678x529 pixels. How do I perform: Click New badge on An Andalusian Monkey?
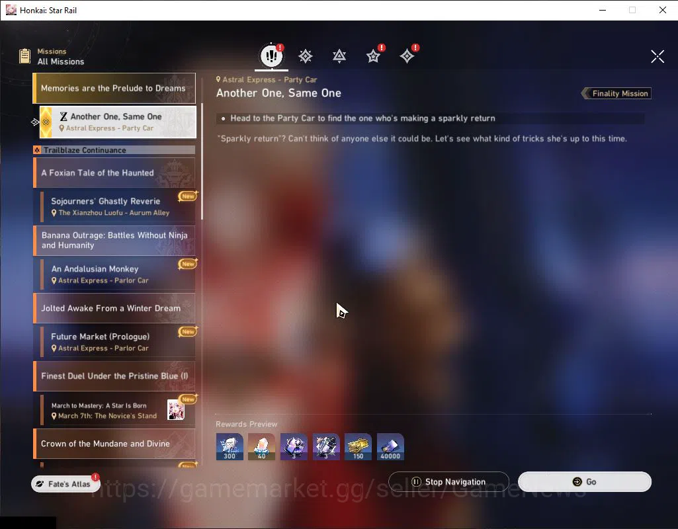click(188, 264)
